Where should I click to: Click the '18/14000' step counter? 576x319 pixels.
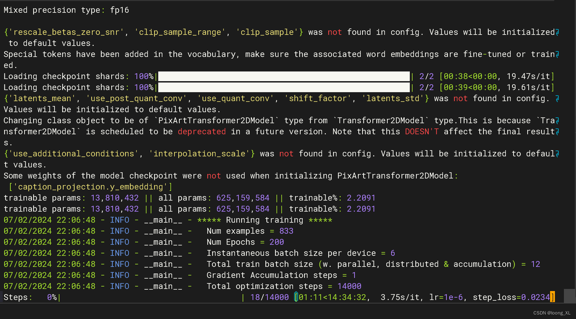coord(270,297)
